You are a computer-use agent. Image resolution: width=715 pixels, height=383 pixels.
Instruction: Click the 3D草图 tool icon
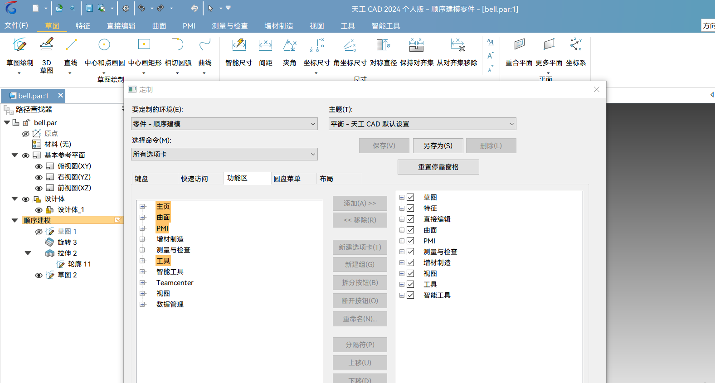coord(46,44)
